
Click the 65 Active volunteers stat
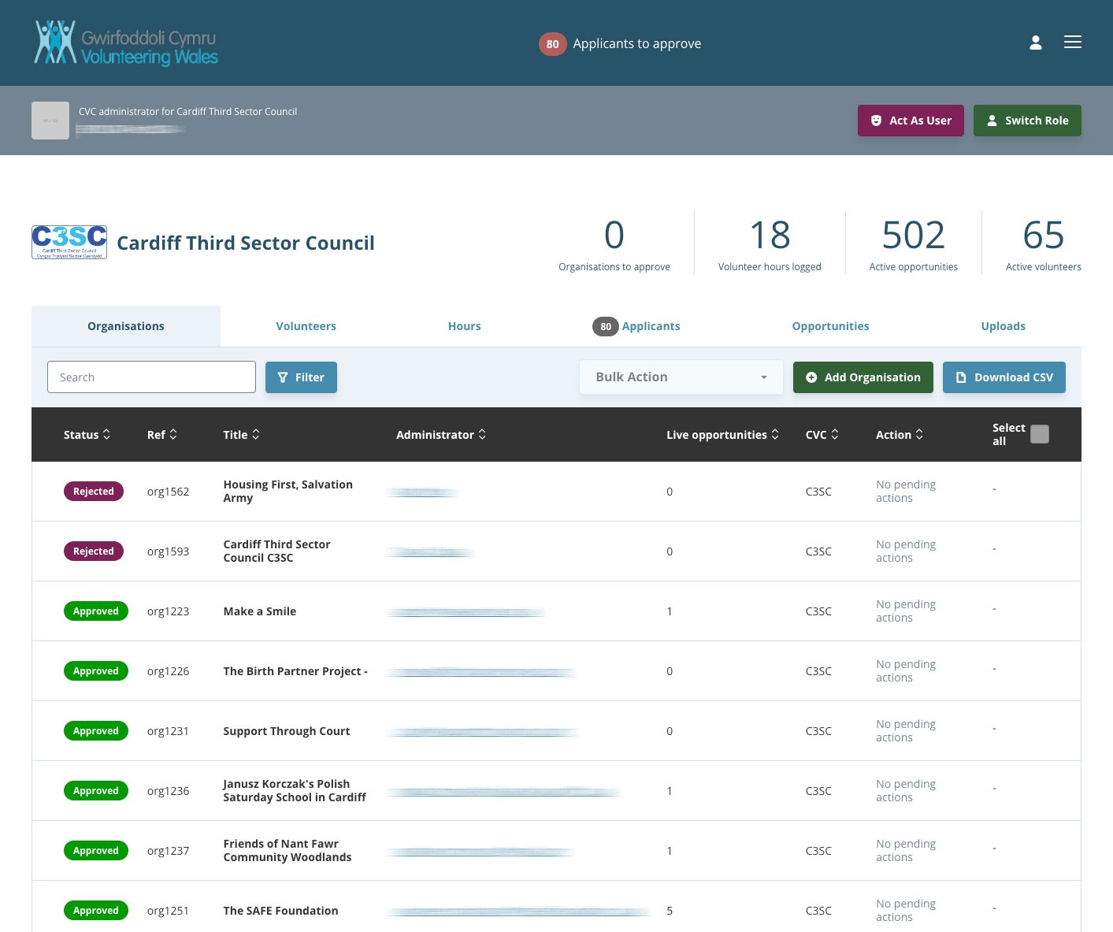pyautogui.click(x=1043, y=244)
